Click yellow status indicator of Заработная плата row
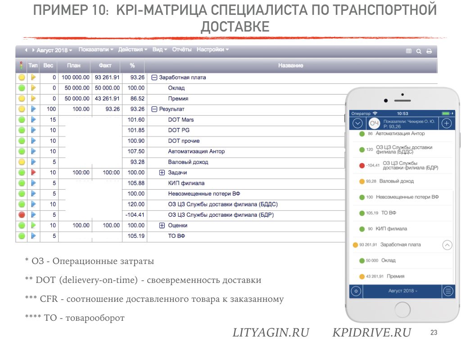 click(x=22, y=77)
